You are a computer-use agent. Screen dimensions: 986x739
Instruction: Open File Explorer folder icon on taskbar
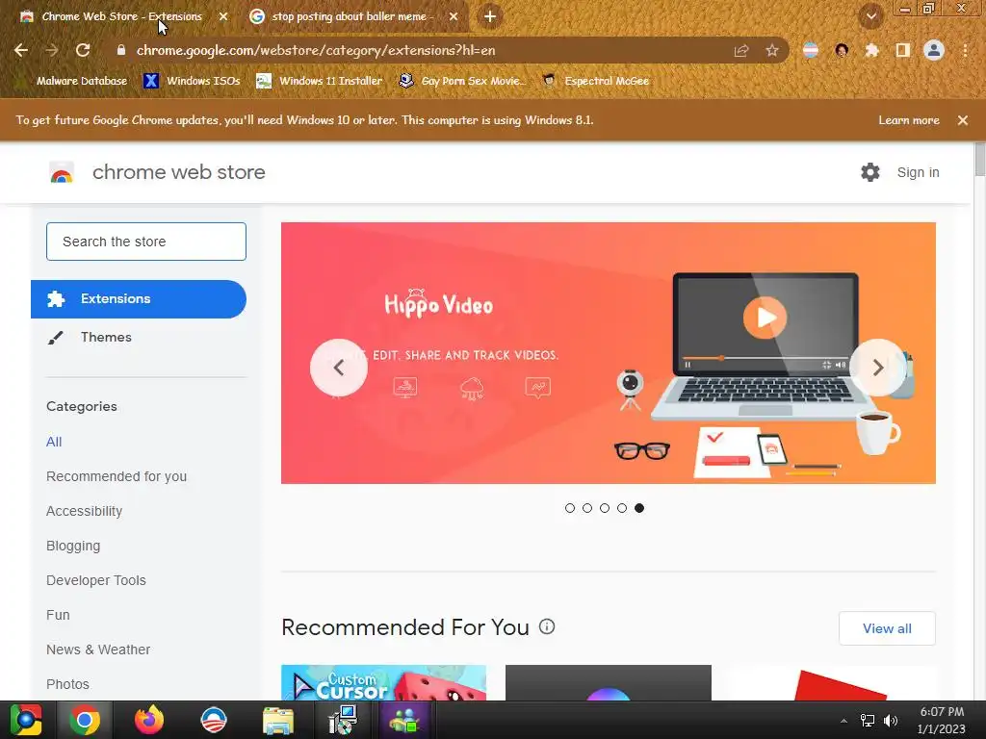pyautogui.click(x=278, y=720)
